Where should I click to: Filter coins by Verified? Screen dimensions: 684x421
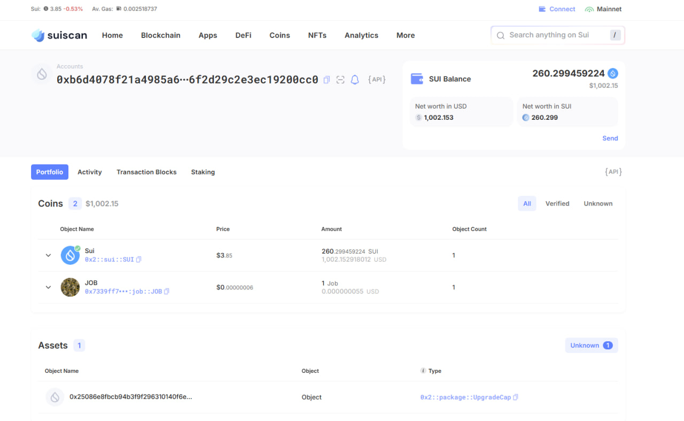click(x=557, y=203)
